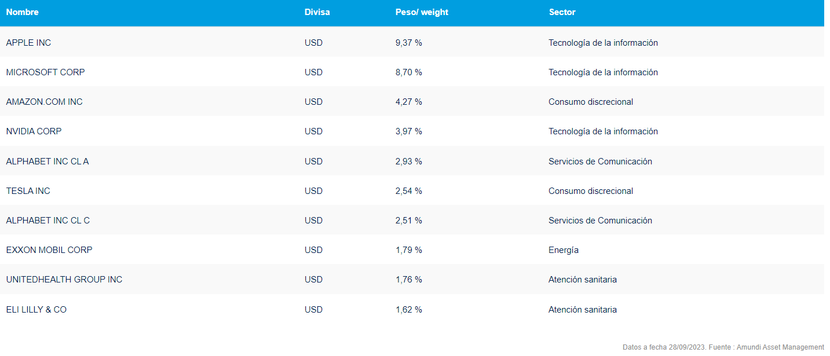
Task: Click the USD currency for Eli Lilly
Action: [313, 310]
